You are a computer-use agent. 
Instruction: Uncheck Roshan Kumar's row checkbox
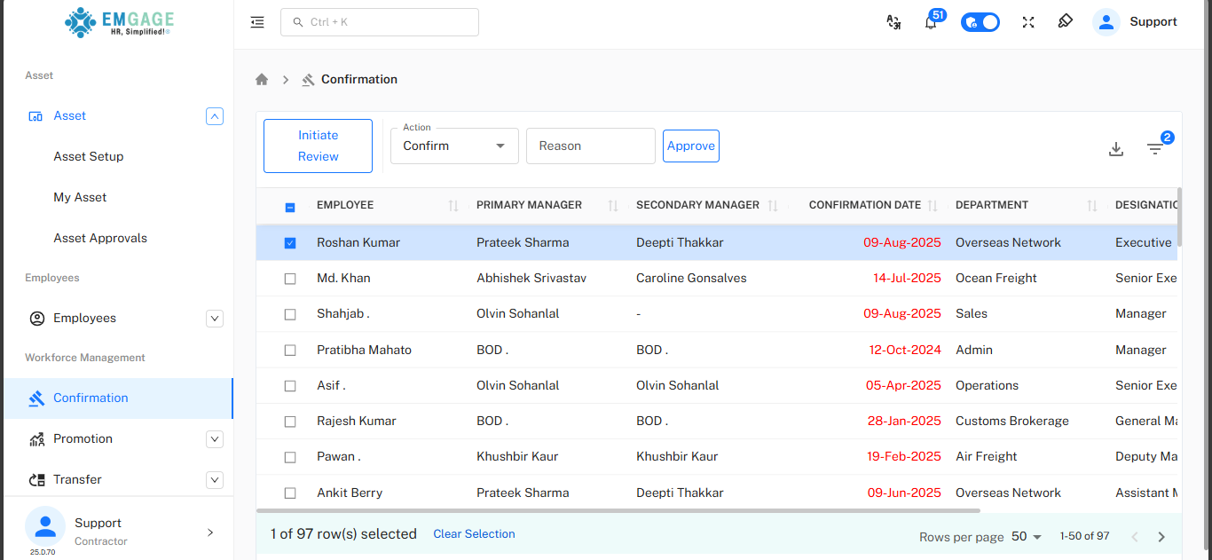(x=290, y=243)
